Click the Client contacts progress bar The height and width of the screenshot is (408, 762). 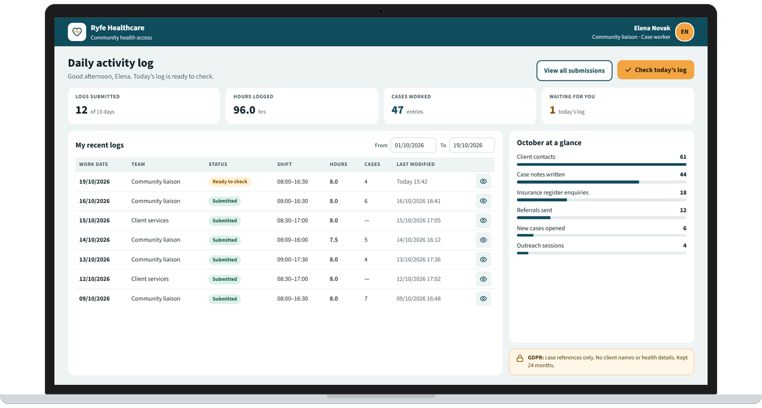coord(602,164)
